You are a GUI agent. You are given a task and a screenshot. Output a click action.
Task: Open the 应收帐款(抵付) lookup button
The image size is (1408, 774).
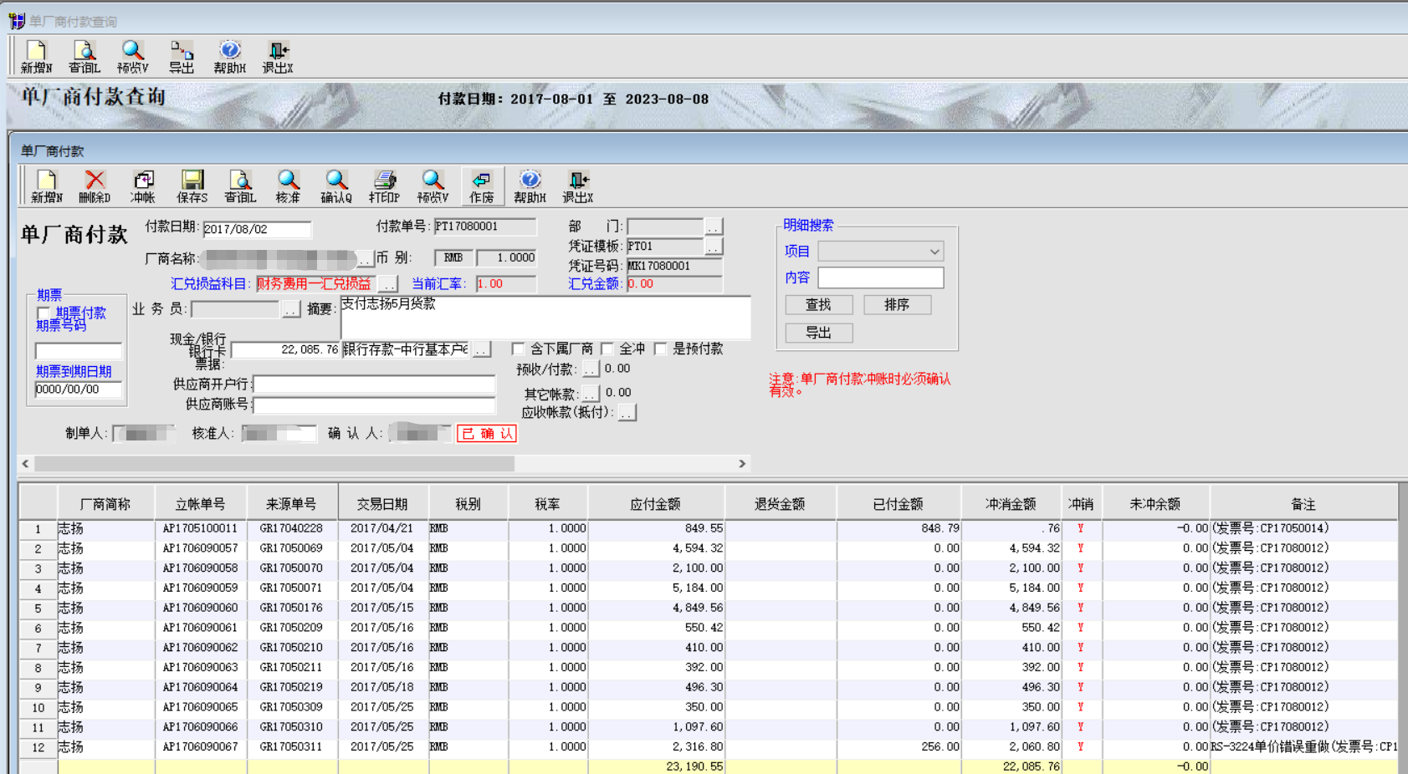[x=627, y=413]
